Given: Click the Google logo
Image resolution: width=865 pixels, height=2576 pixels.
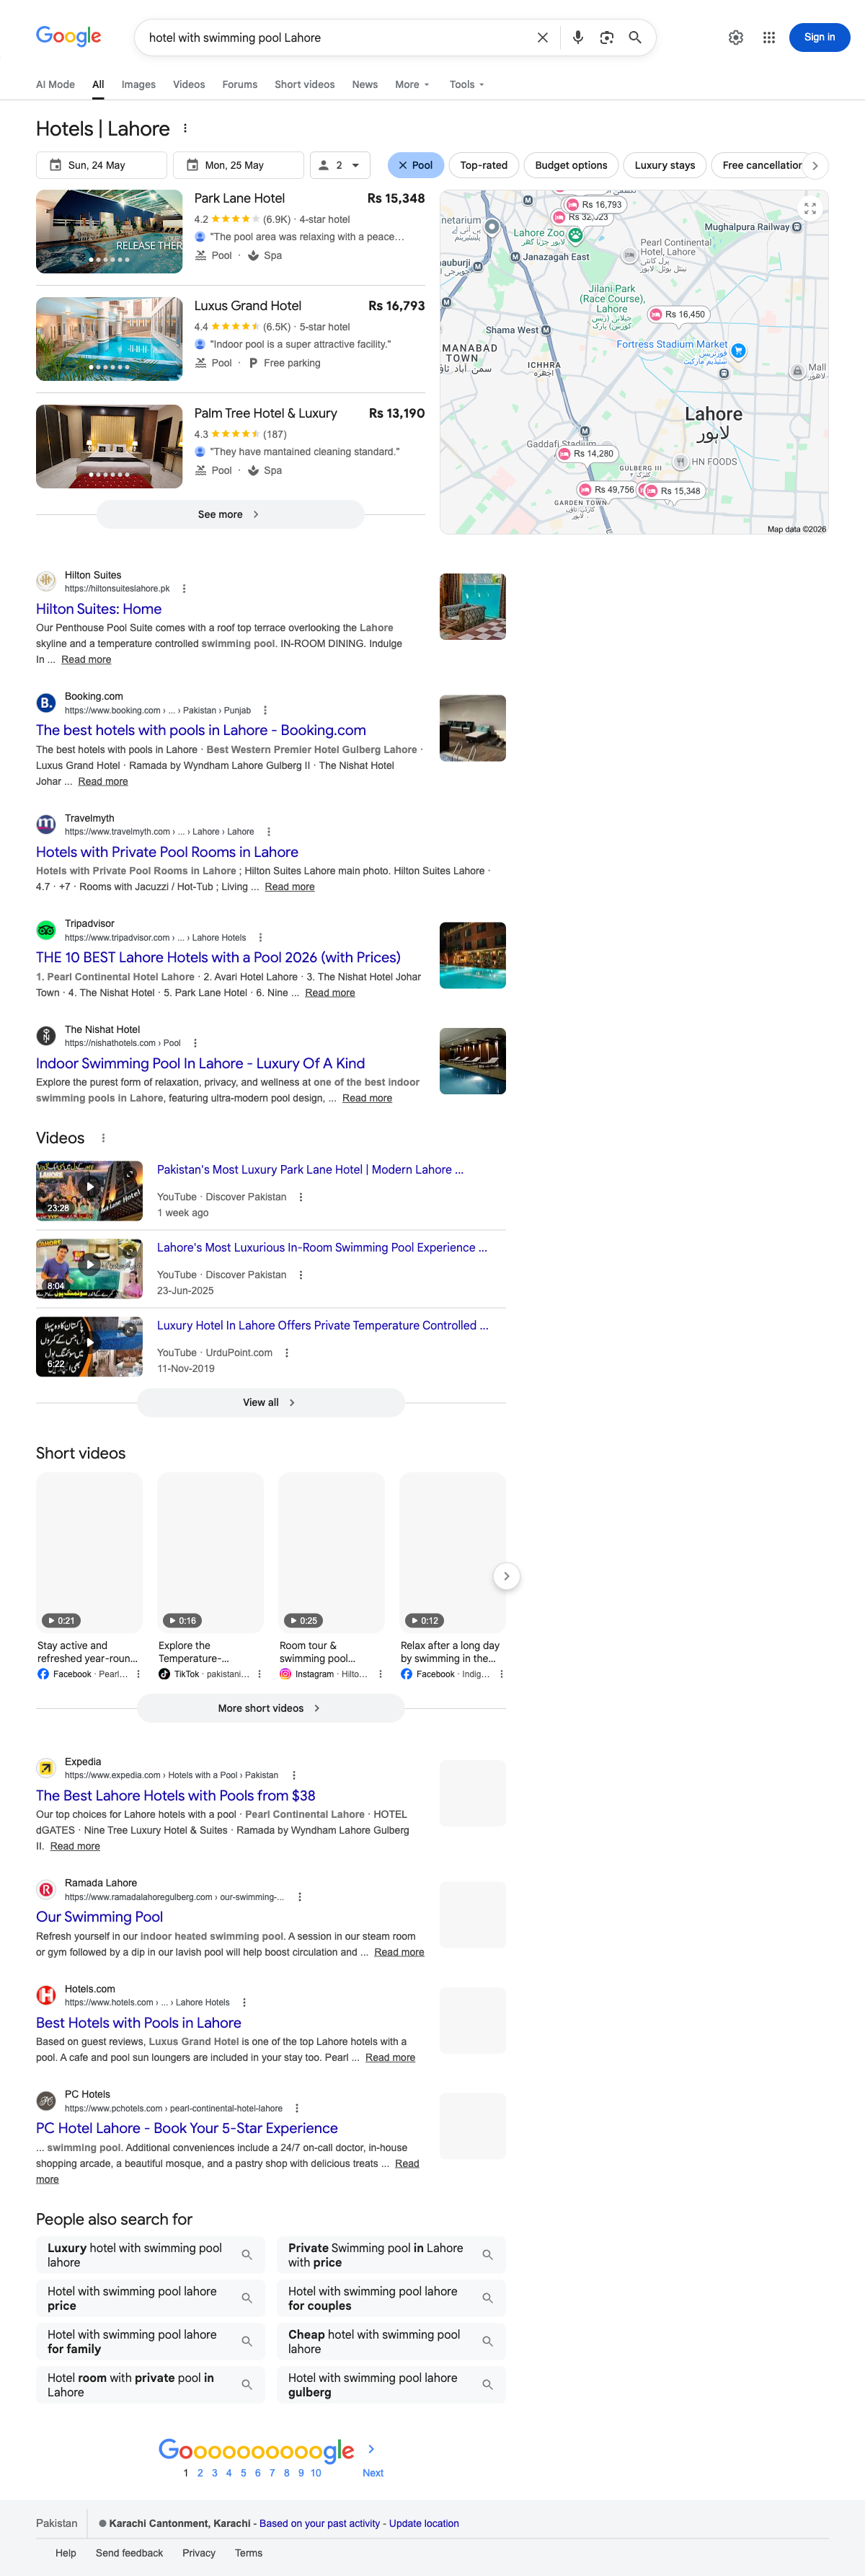Looking at the screenshot, I should pyautogui.click(x=69, y=37).
